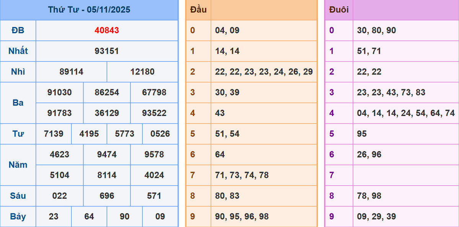The width and height of the screenshot is (459, 227).
Task: Click the Năm row label
Action: (18, 165)
